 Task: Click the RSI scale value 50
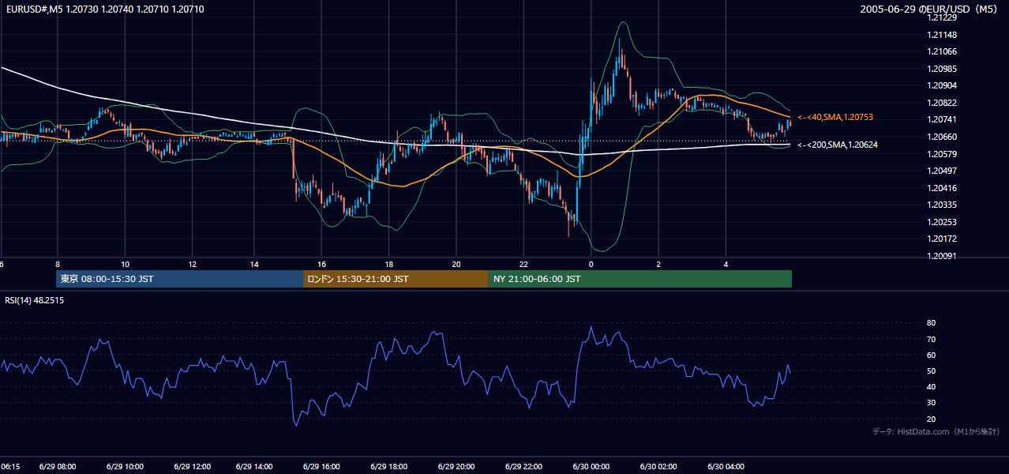[931, 371]
